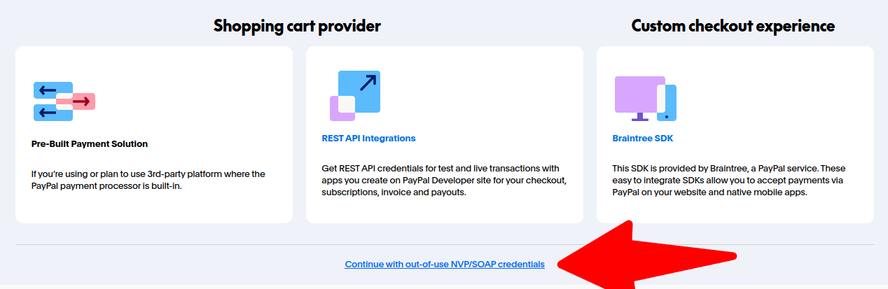Viewport: 888px width, 289px height.
Task: Click the 3rd-party platform description text
Action: [x=148, y=180]
